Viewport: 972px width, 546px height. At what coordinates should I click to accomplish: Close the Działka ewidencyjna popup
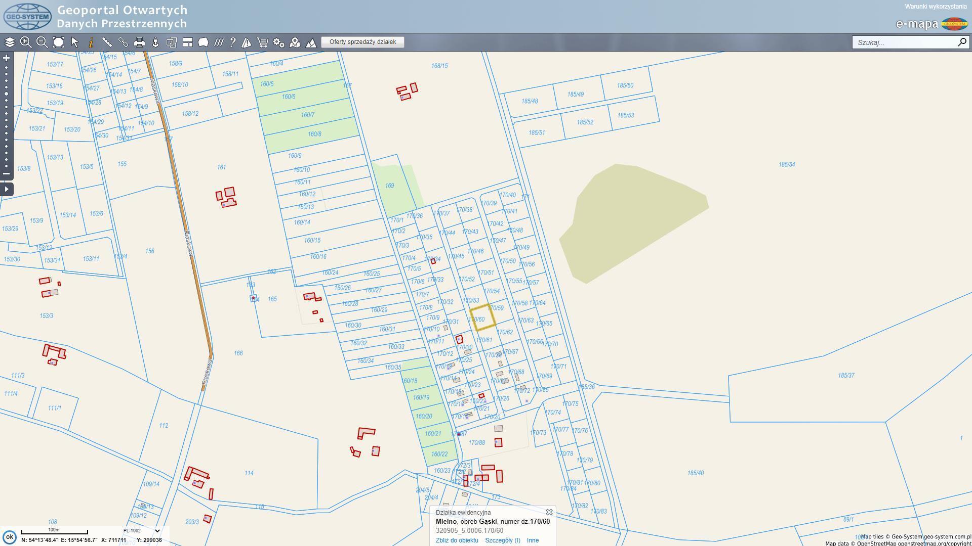click(x=549, y=512)
